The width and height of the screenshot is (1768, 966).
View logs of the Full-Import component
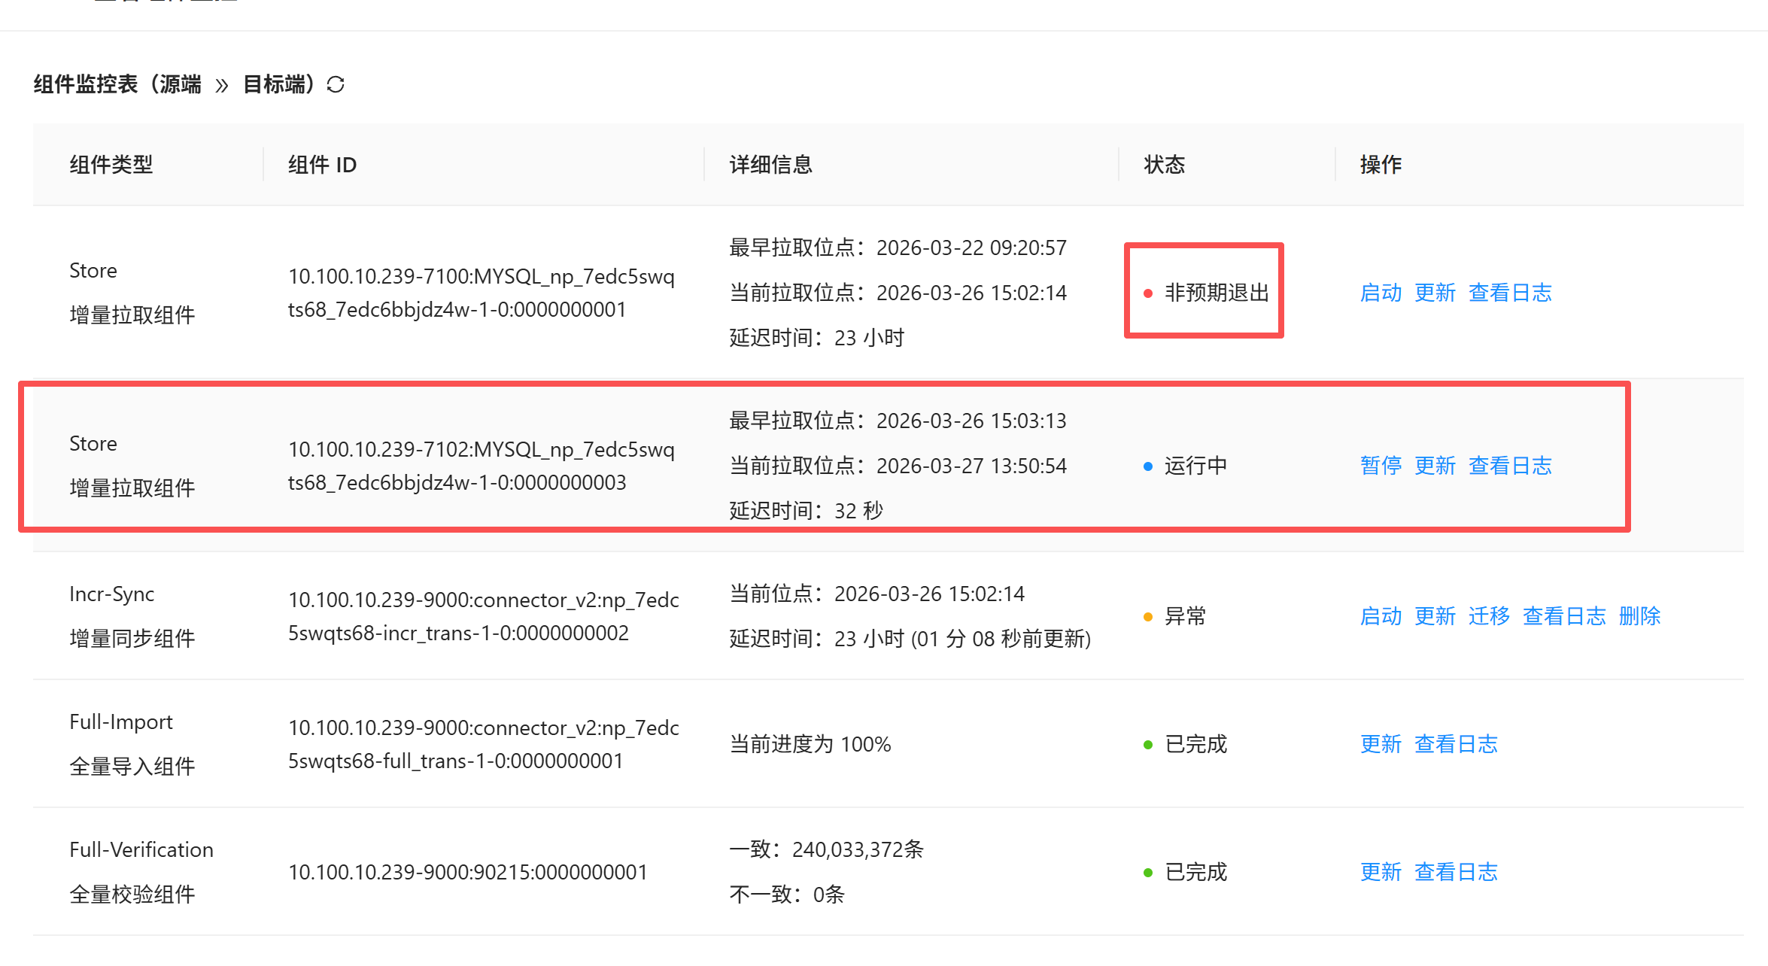coord(1456,744)
